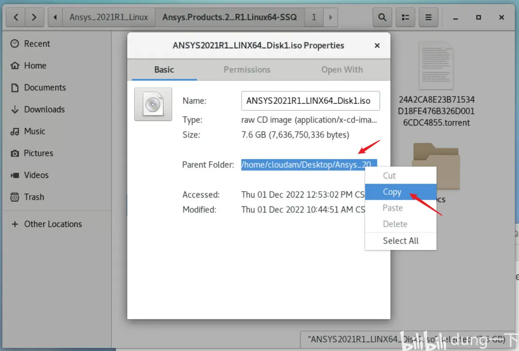Close the Properties dialog

[x=377, y=46]
